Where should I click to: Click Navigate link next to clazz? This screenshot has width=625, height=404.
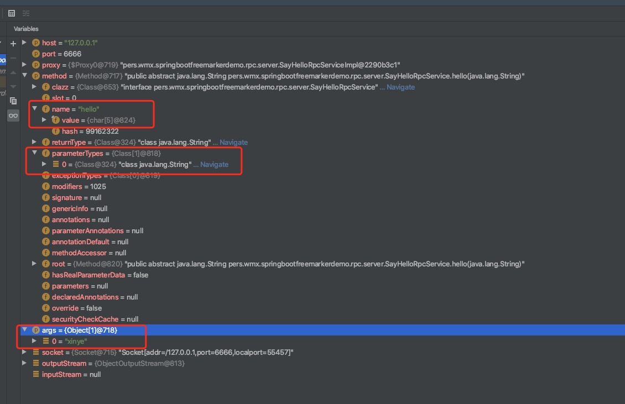400,87
